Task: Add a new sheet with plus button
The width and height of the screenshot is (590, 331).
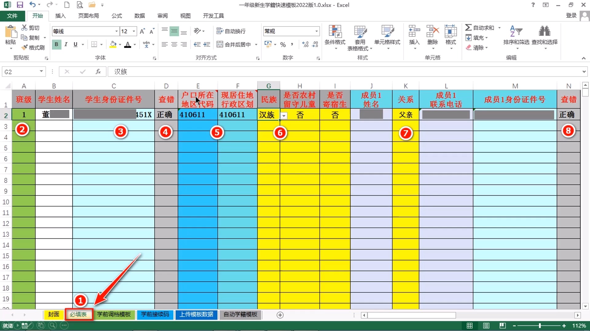Action: click(x=280, y=315)
